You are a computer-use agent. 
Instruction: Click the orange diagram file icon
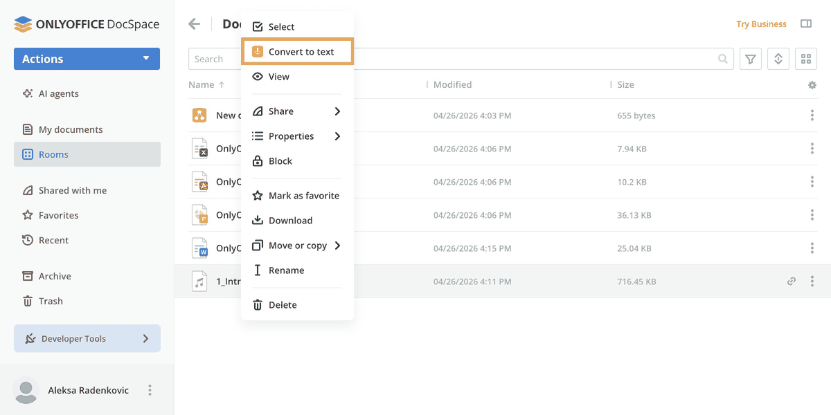(199, 116)
